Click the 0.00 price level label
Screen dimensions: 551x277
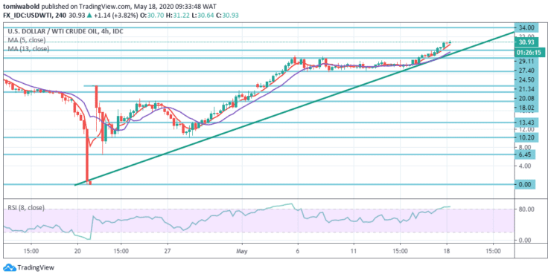tap(525, 184)
